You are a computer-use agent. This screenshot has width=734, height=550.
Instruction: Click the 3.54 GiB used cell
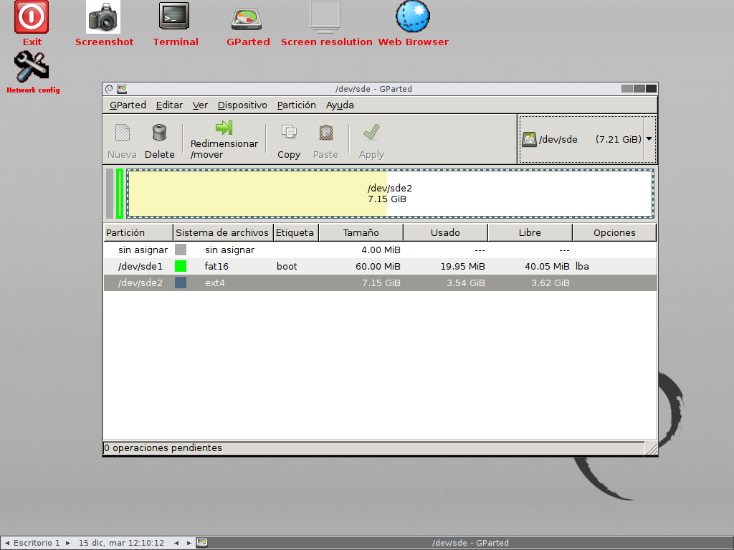click(466, 283)
